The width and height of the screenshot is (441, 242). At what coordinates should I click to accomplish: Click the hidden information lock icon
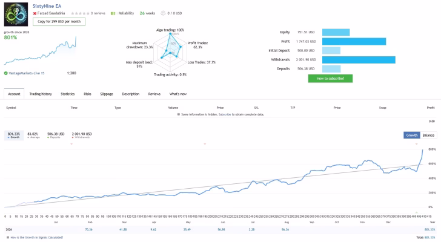click(x=179, y=114)
